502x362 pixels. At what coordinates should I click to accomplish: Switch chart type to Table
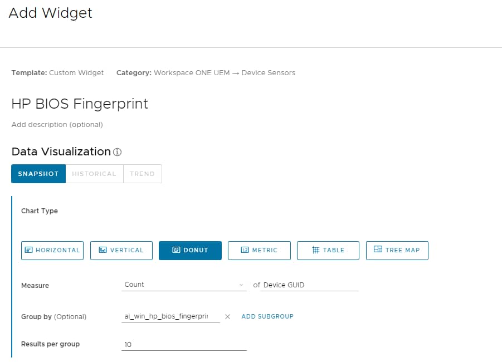click(x=328, y=250)
